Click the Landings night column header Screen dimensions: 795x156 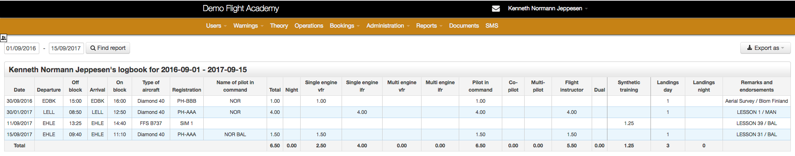[704, 86]
